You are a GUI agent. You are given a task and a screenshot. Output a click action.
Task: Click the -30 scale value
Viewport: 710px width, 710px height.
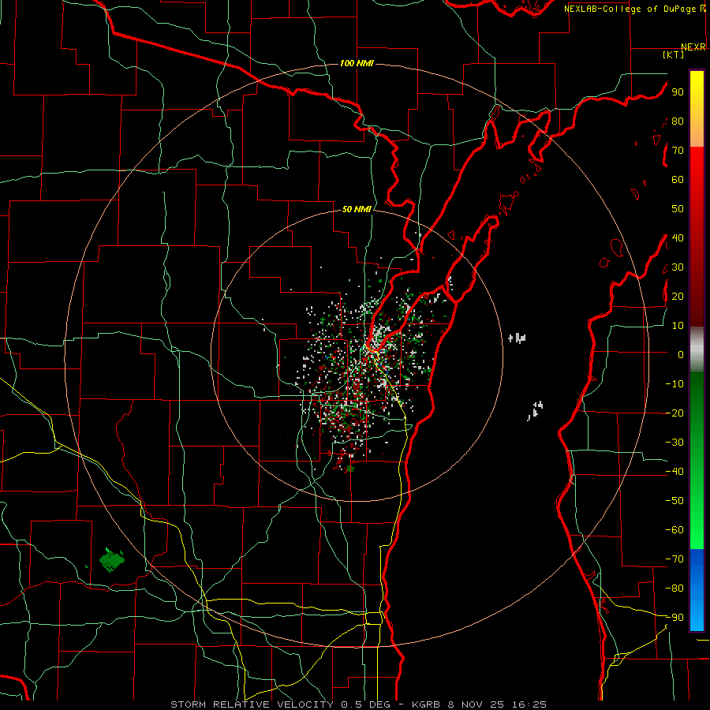pos(674,442)
